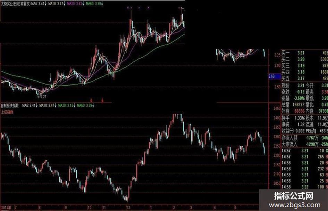Image resolution: width=328 pixels, height=211 pixels.
Task: Select MA5: 3.41 in the top chart header
Action: pyautogui.click(x=39, y=3)
